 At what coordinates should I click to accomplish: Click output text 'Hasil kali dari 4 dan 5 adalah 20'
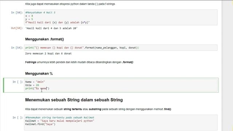point(51,28)
